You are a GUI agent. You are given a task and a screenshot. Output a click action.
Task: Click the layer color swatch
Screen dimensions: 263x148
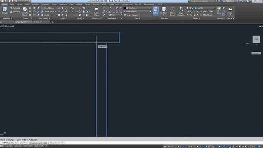tap(196, 8)
